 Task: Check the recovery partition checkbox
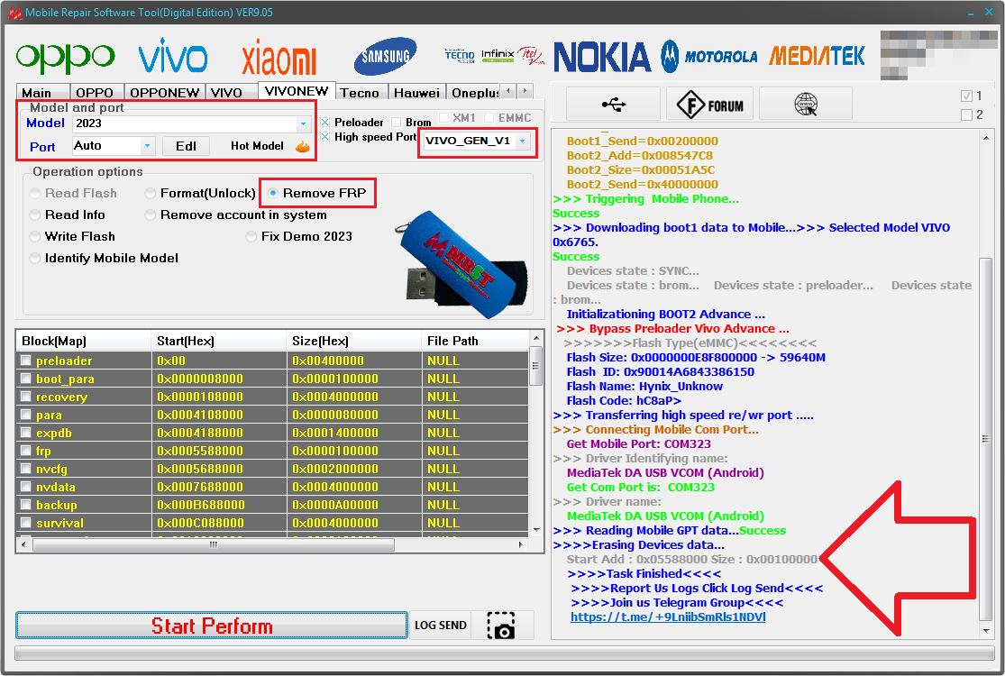(25, 397)
